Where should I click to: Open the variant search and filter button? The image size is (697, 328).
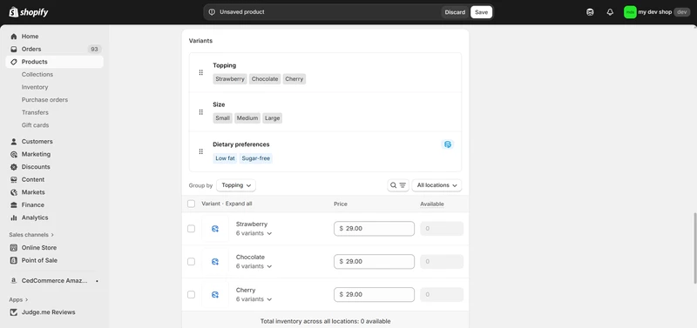coord(398,185)
